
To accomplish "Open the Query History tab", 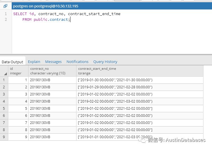I will 105,62.
